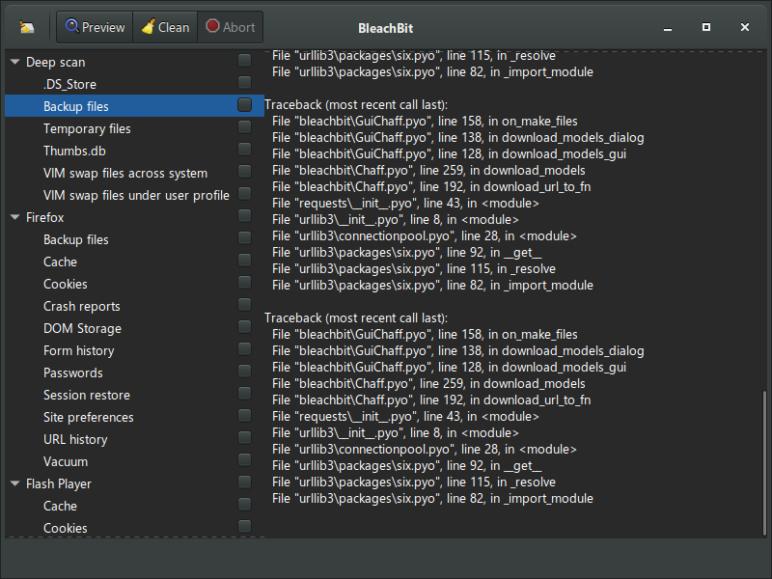Check VIM swap files under user profile

[x=245, y=193]
